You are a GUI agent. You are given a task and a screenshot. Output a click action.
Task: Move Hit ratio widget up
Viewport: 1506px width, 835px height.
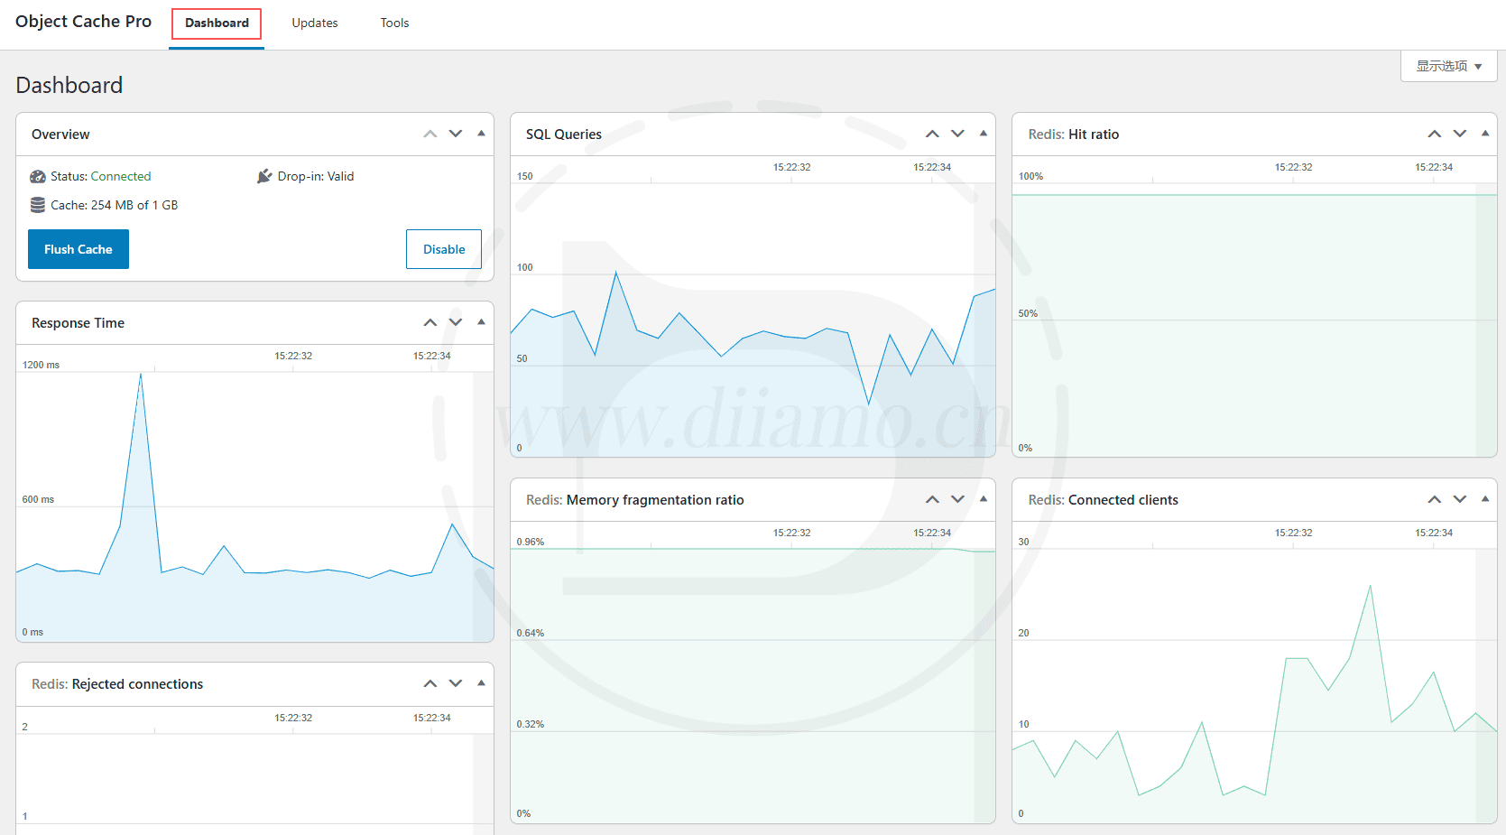click(x=1434, y=134)
